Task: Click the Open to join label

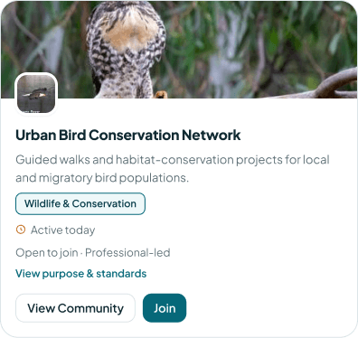Action: coord(47,253)
